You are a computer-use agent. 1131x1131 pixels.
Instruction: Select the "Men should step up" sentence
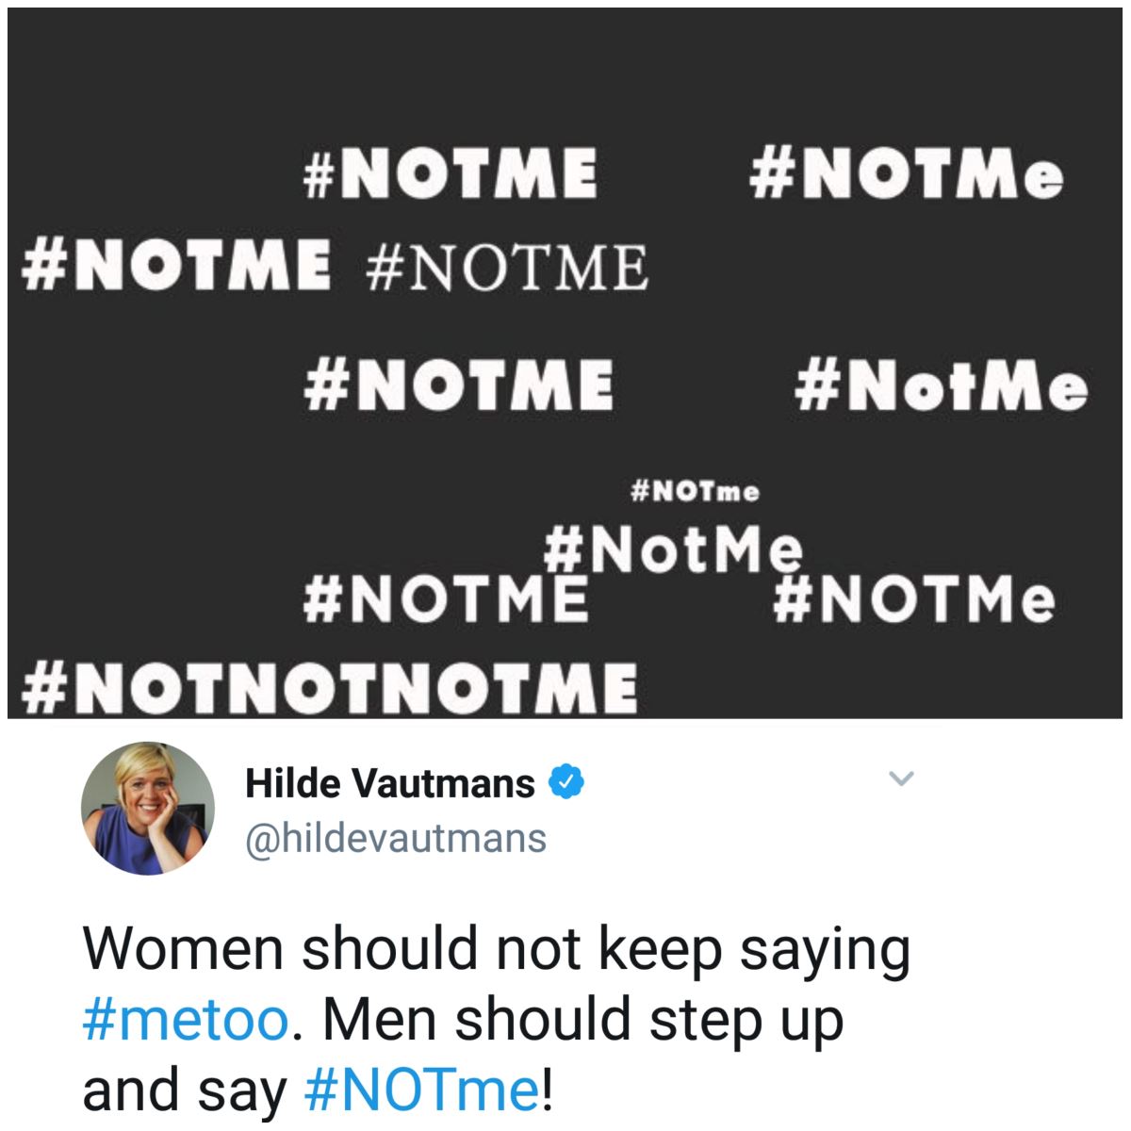582,1021
